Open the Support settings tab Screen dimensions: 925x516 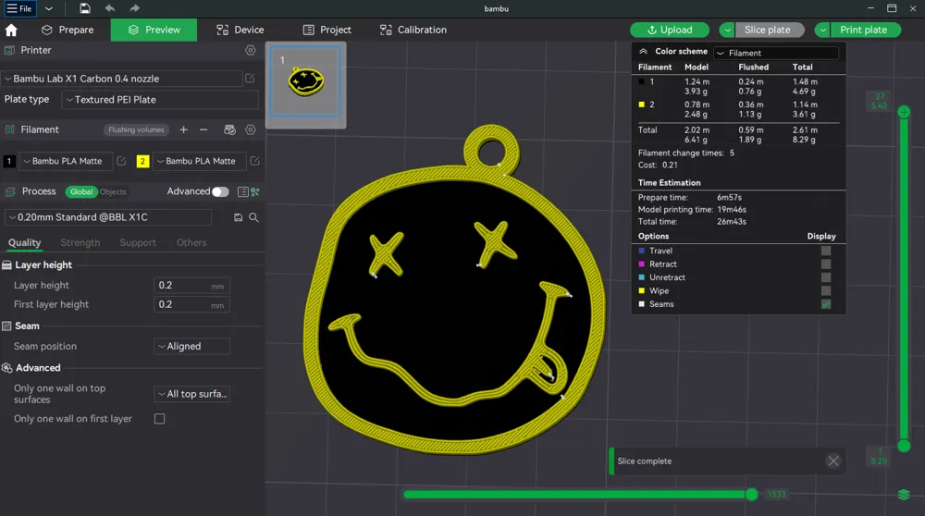tap(137, 243)
